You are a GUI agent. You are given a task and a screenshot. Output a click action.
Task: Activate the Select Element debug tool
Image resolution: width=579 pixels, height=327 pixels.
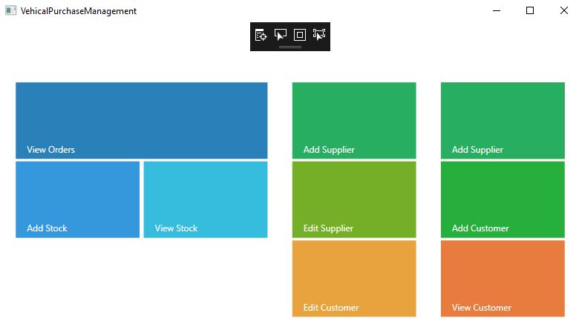(x=281, y=35)
